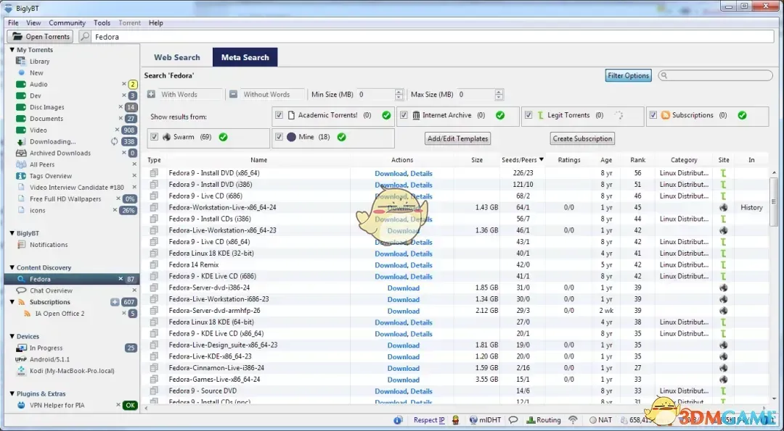Viewport: 784px width, 431px height.
Task: Click the chat bubble icon in status bar
Action: point(513,420)
